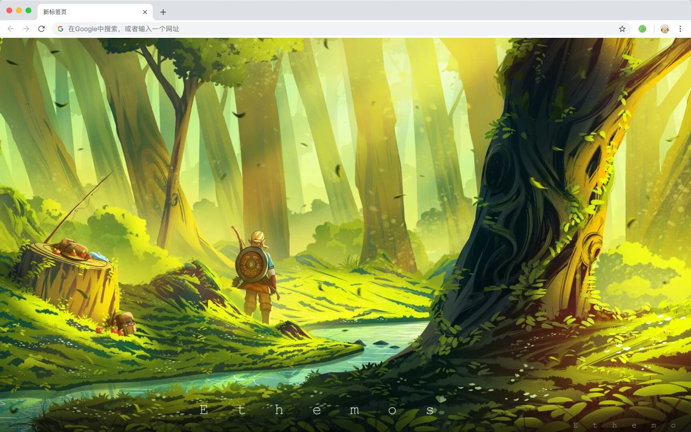Open the profile avatar menu
Viewport: 691px width, 432px height.
click(665, 29)
